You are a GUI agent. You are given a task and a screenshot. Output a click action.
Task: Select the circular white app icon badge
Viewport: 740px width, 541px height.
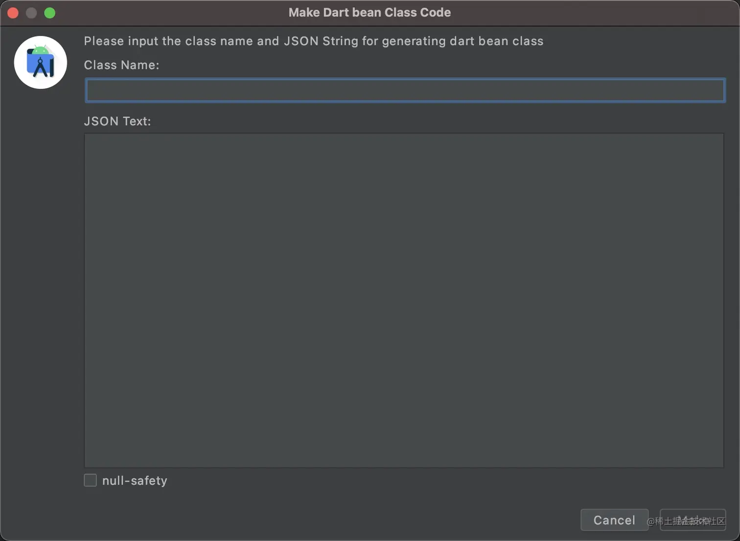pos(41,62)
